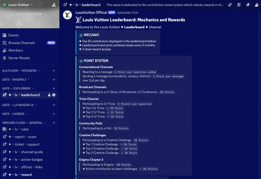Click the Browse Channels list icon
The image size is (261, 179).
click(5, 43)
